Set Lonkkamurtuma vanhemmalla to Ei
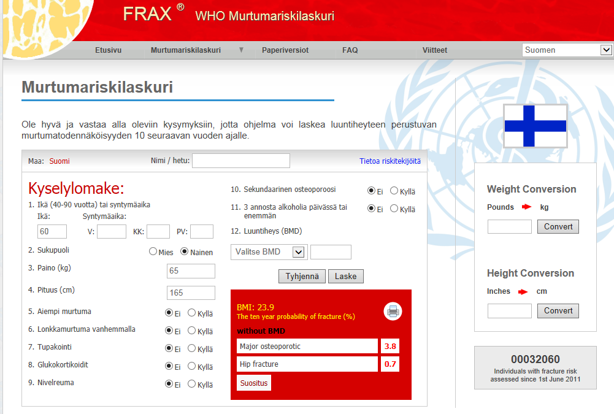The image size is (614, 414). [x=169, y=331]
